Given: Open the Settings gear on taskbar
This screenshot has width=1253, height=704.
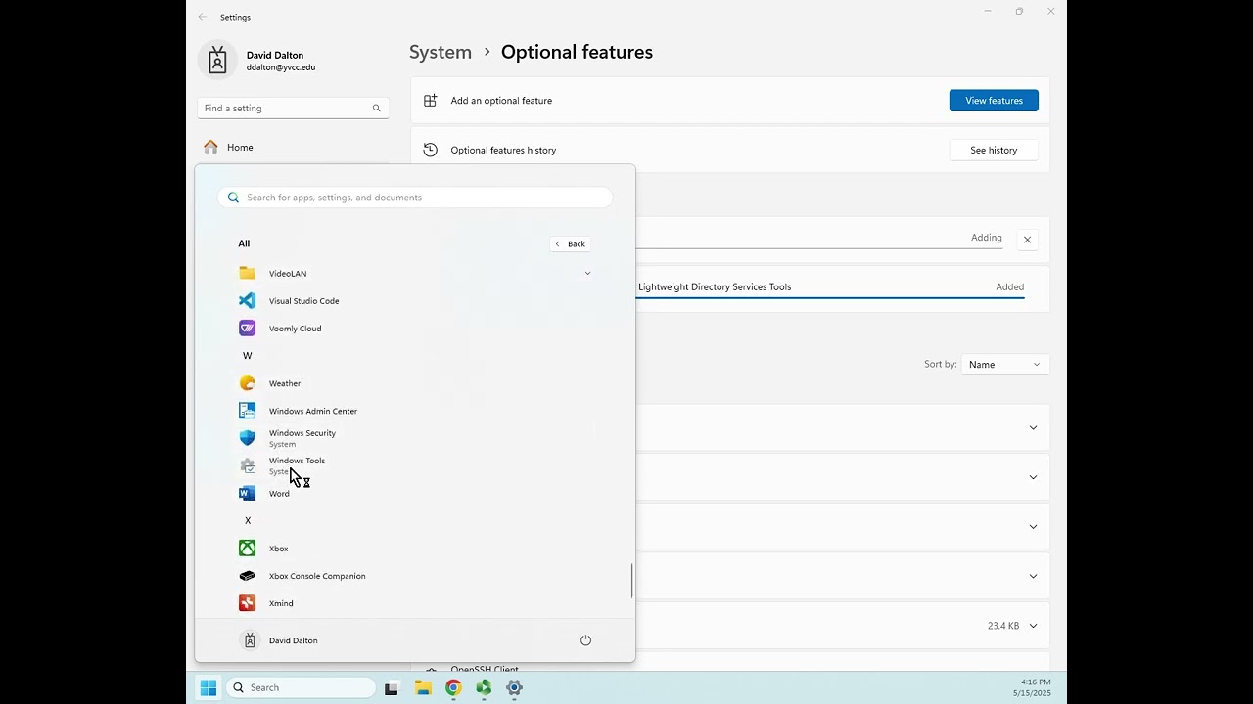Looking at the screenshot, I should pos(514,687).
